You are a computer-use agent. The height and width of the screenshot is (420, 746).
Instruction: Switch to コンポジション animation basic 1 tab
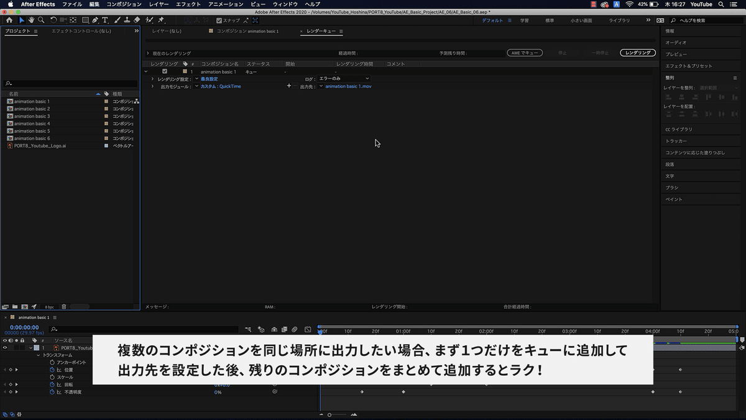point(247,31)
